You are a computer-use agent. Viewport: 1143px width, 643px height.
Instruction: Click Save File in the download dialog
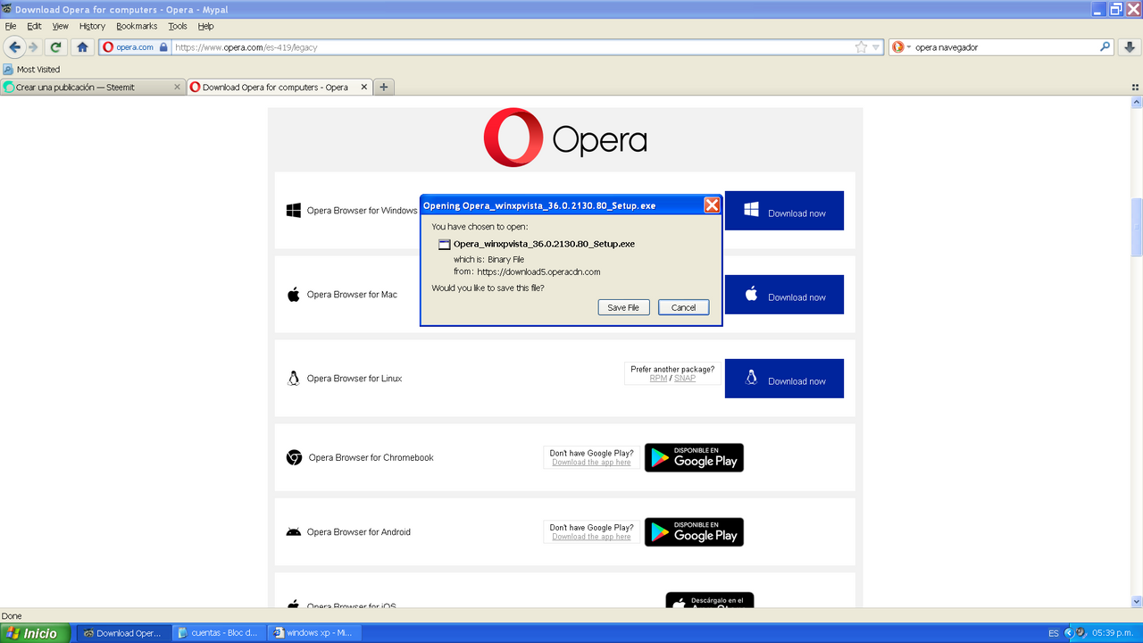[x=623, y=307]
